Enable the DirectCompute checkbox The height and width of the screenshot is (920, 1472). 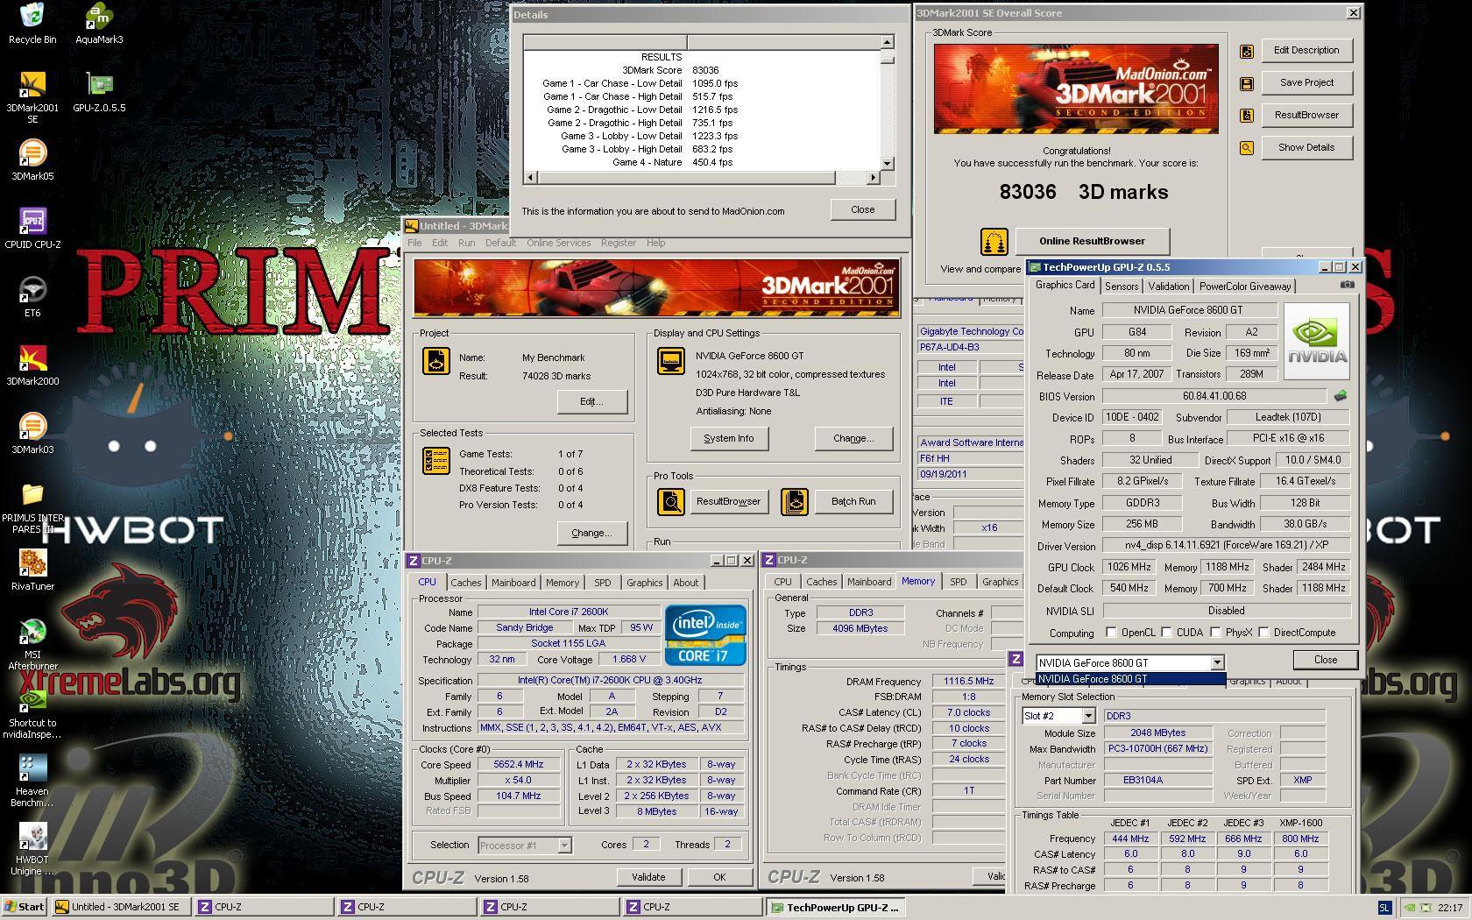(x=1263, y=633)
